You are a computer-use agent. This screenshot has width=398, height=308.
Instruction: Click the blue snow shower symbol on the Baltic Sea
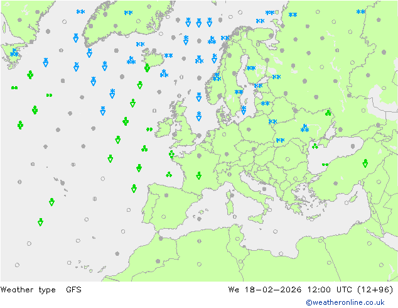244,110
